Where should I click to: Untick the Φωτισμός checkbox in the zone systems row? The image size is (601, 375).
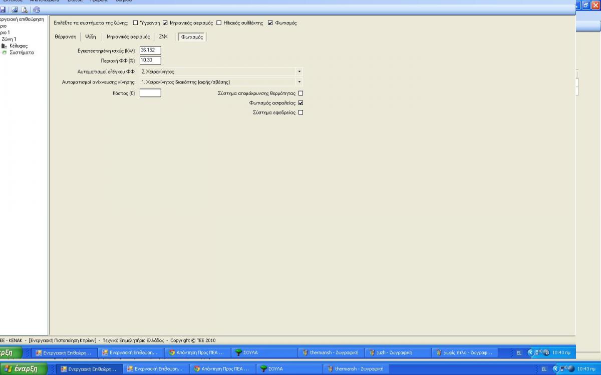(x=270, y=23)
